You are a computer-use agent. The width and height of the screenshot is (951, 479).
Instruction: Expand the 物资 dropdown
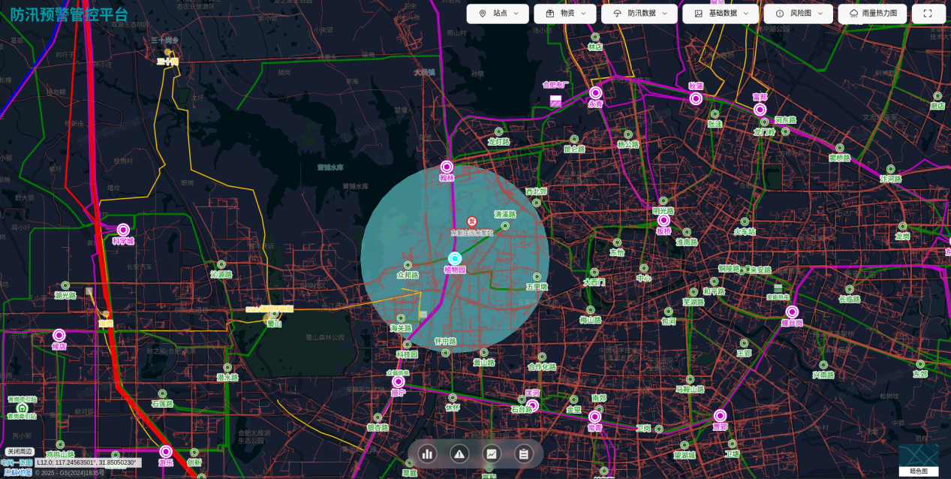[564, 14]
